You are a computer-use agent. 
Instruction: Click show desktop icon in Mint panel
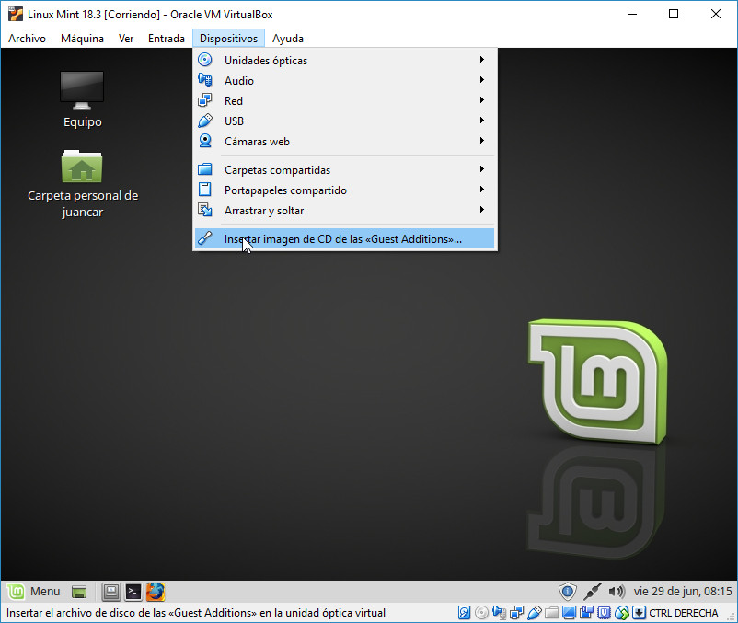(x=79, y=592)
